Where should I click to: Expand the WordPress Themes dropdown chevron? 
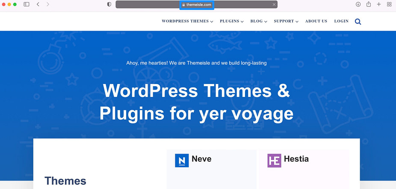pos(212,22)
